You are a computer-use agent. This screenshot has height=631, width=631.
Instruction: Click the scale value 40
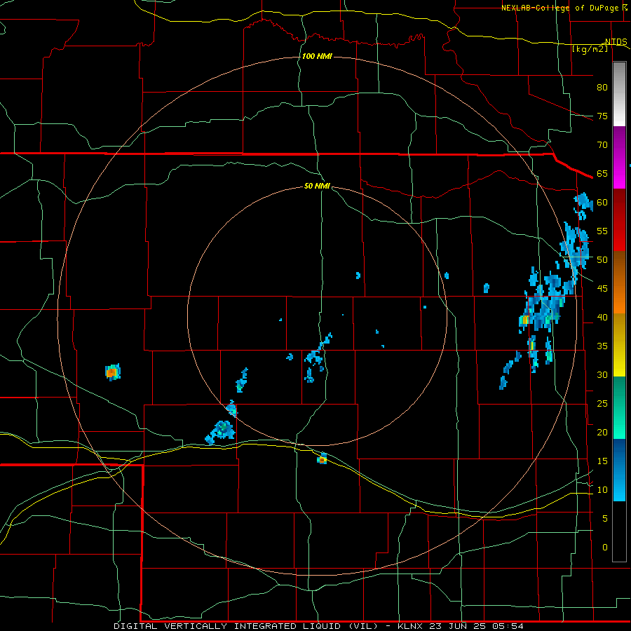(x=602, y=317)
